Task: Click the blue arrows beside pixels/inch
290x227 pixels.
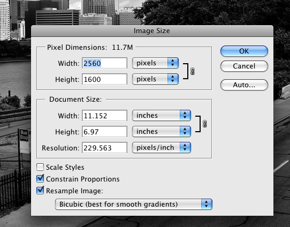Action: point(185,147)
